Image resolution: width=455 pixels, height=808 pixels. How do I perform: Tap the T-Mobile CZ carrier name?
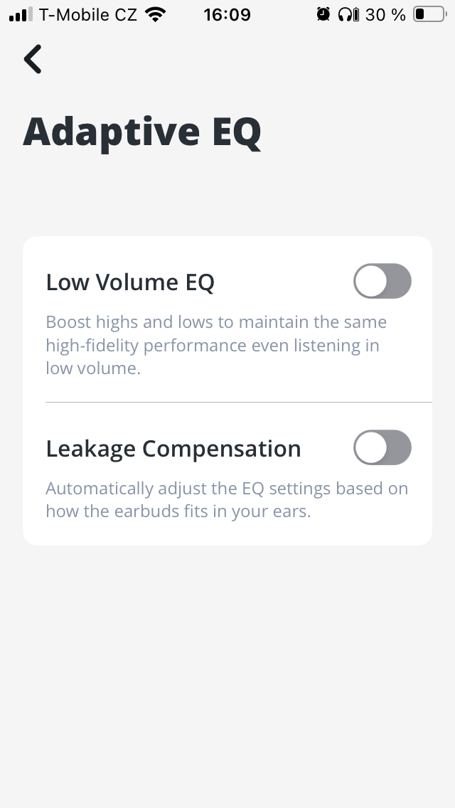point(88,14)
